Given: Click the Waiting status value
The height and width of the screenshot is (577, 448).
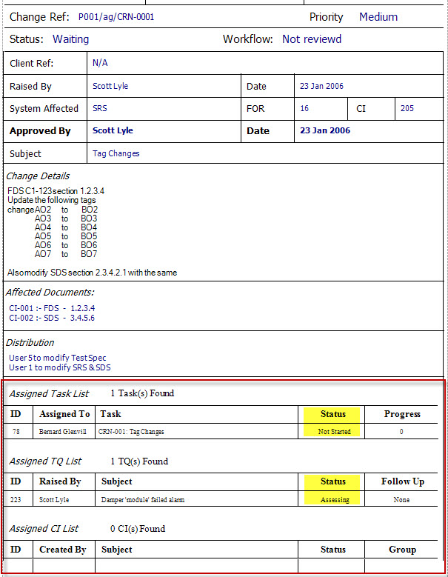Looking at the screenshot, I should click(70, 39).
